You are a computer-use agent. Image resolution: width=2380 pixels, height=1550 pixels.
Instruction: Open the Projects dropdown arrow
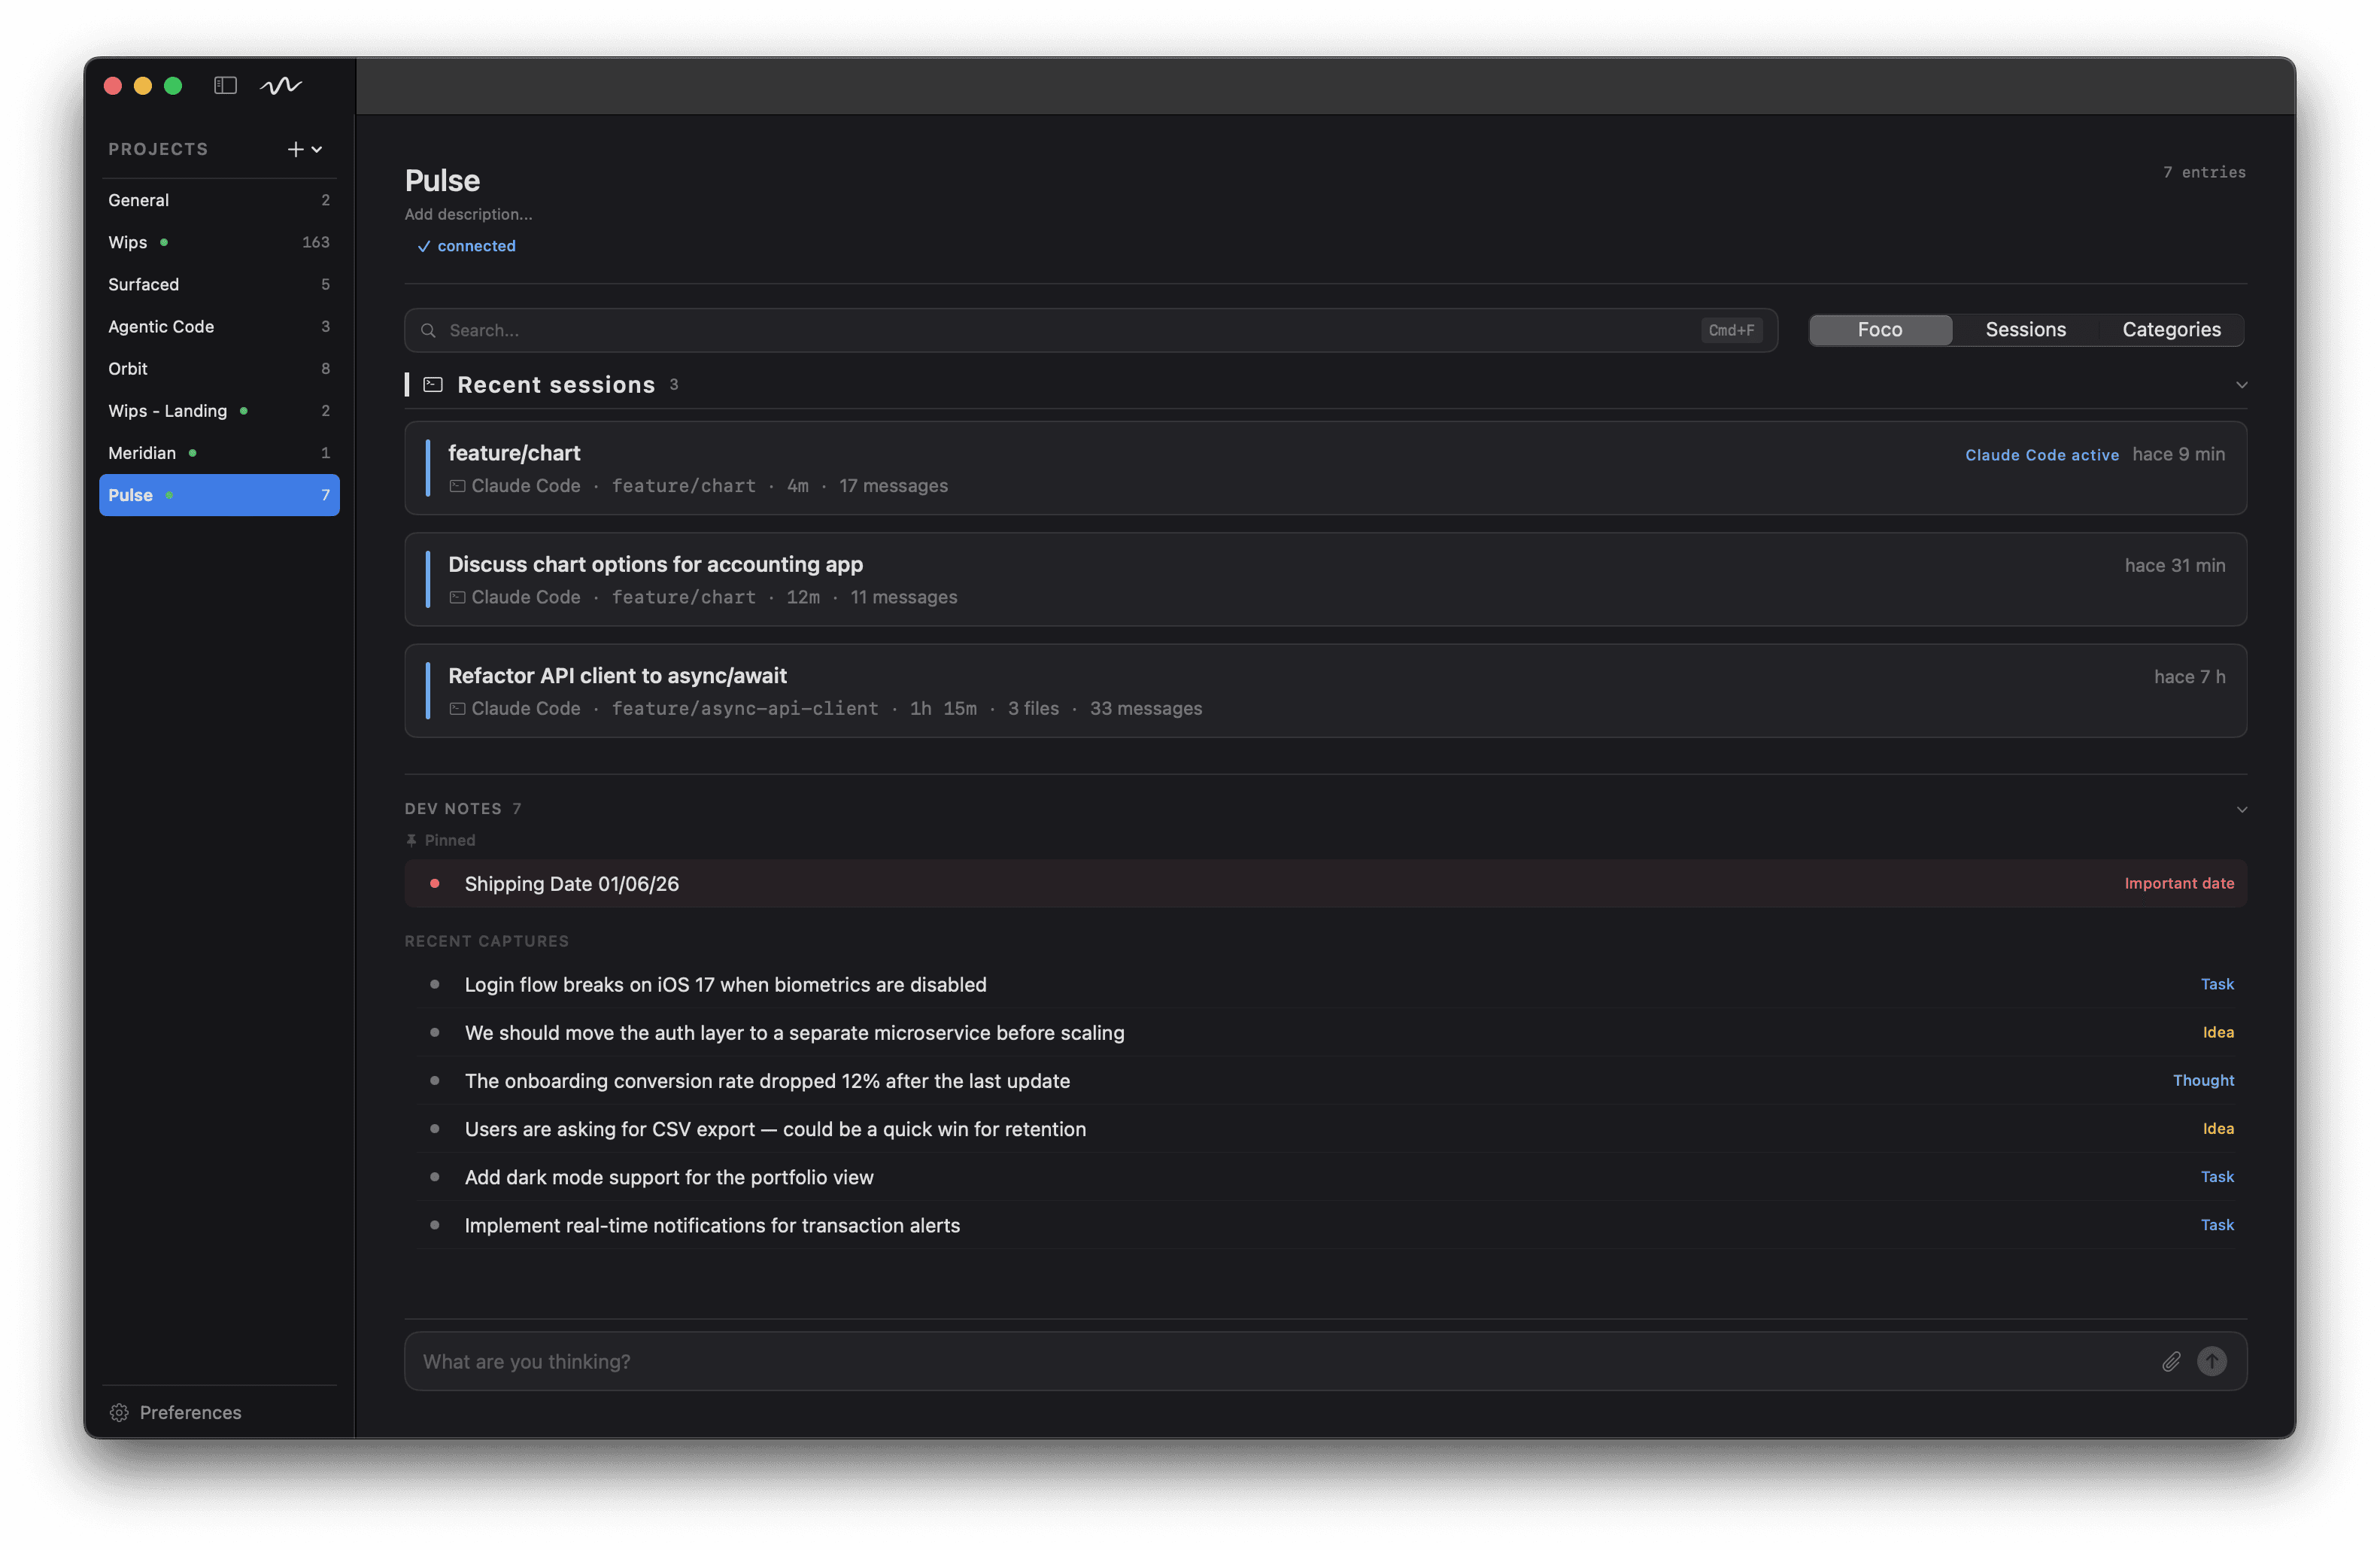click(317, 149)
